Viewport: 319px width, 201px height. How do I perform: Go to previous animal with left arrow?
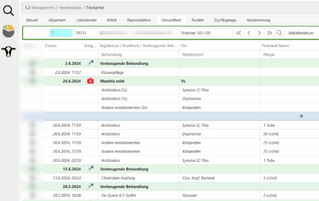249,33
